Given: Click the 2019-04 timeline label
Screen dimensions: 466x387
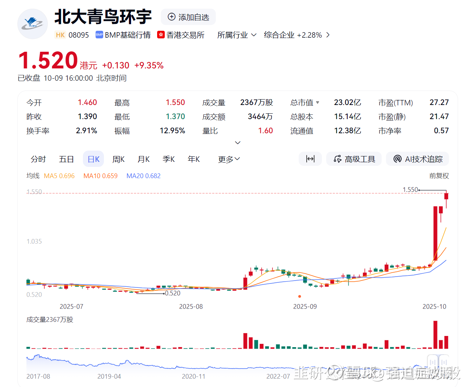Looking at the screenshot, I should tap(109, 377).
